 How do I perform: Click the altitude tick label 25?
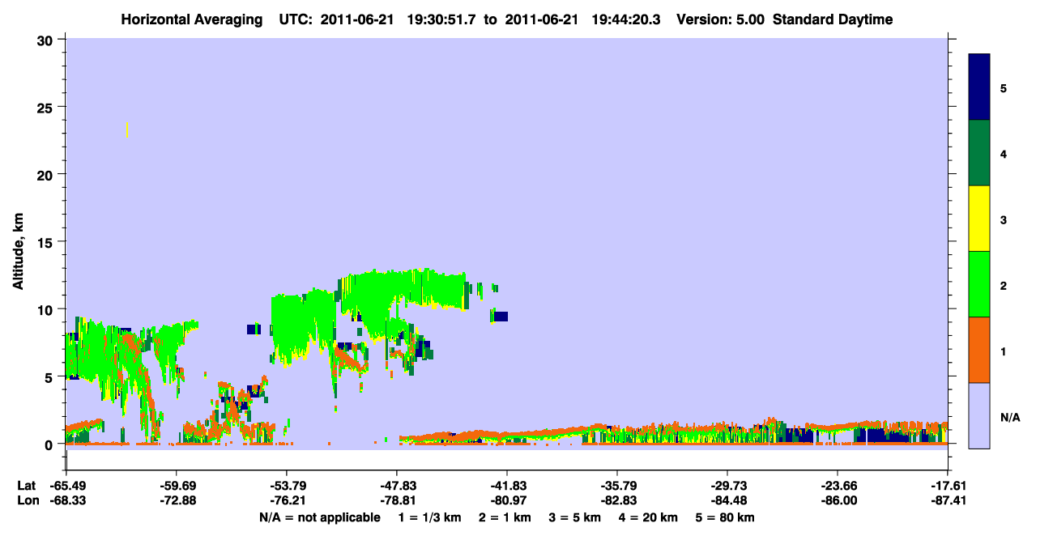click(x=47, y=107)
